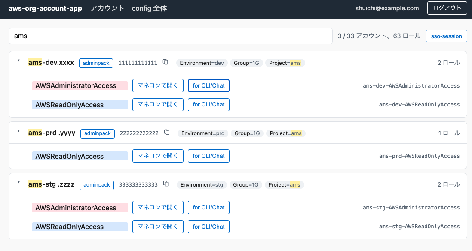The image size is (472, 251).
Task: Select the Environment=prd tag
Action: (x=203, y=133)
